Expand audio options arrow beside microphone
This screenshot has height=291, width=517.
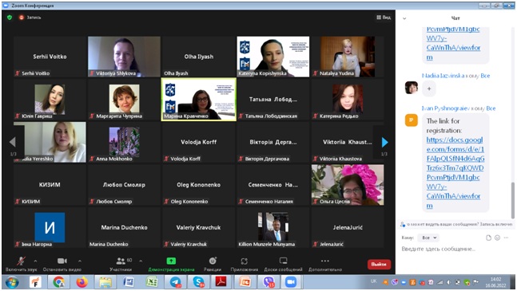point(35,261)
